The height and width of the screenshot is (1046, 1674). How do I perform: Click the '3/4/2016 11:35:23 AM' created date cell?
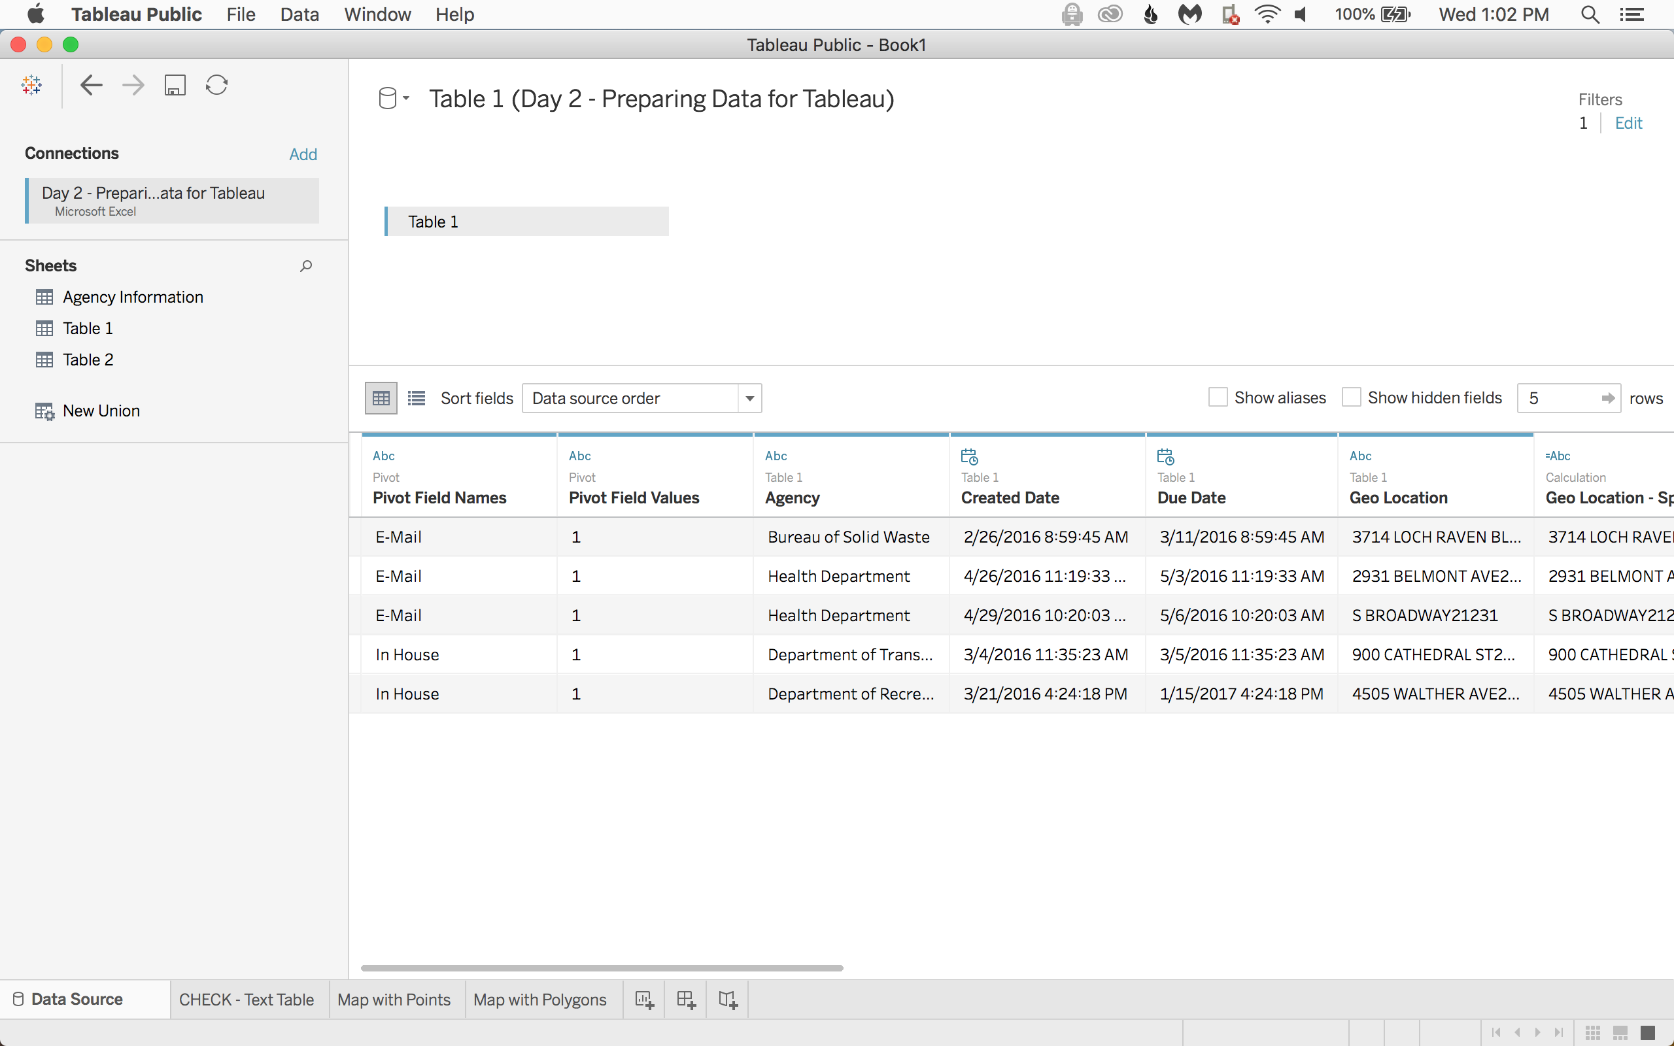(x=1048, y=654)
